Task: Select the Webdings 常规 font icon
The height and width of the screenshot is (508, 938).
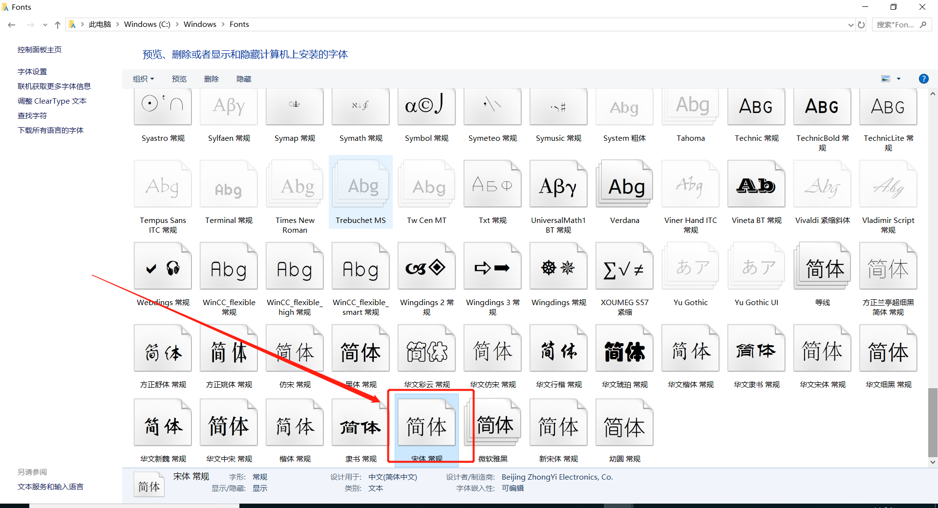Action: pos(163,266)
